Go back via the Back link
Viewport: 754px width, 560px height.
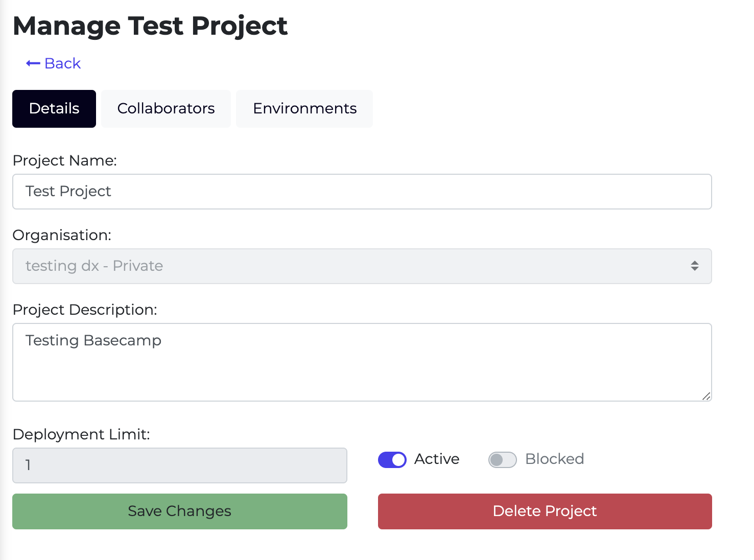(54, 63)
